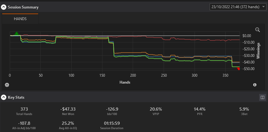Select the 373 Total Hands stat
268x132 pixels.
tap(24, 111)
